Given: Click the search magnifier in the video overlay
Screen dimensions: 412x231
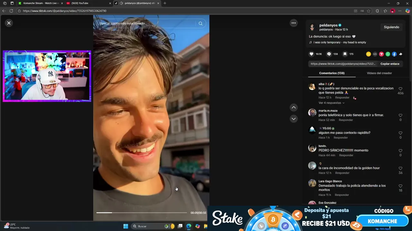Looking at the screenshot, I should [x=201, y=23].
